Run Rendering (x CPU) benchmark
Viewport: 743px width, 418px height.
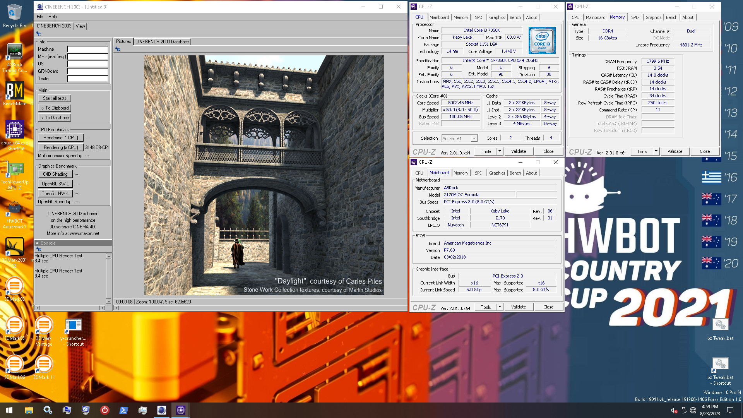coord(61,147)
